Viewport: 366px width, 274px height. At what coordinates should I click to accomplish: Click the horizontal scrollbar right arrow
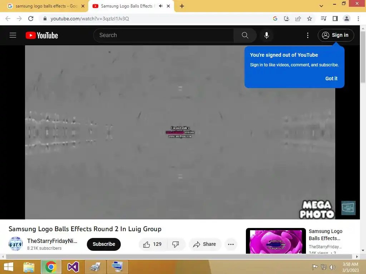pos(357,257)
